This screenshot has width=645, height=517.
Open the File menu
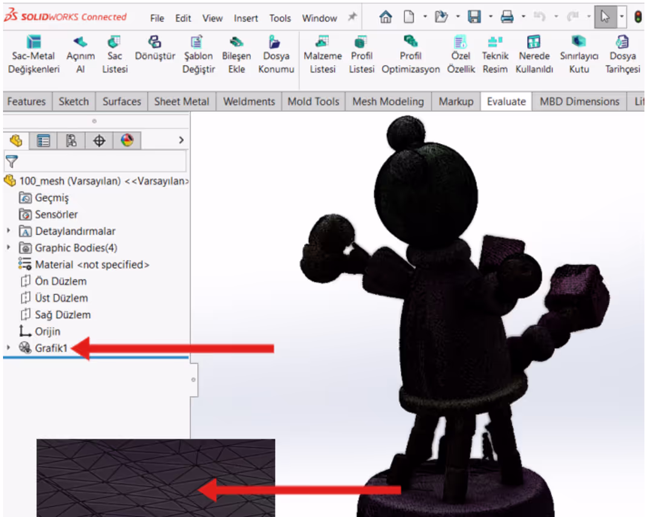point(157,18)
